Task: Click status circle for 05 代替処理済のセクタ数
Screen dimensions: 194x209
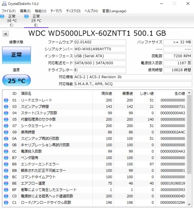Action: pos(6,120)
